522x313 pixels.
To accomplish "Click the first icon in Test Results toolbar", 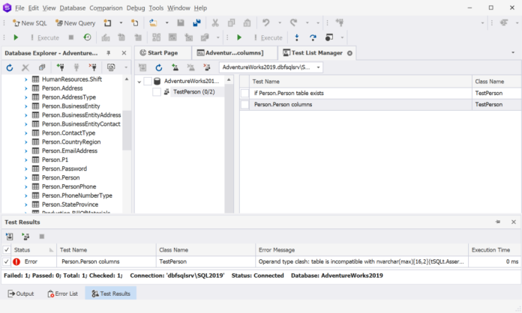I will [10, 236].
